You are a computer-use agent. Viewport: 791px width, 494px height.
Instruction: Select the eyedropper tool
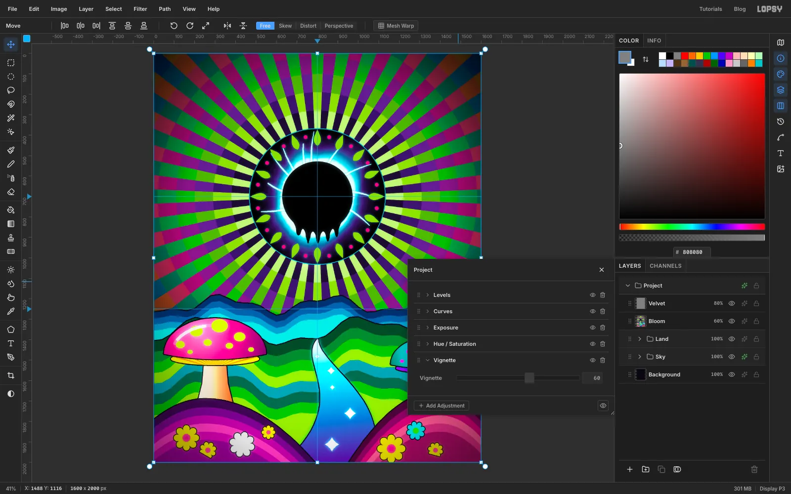(x=11, y=311)
